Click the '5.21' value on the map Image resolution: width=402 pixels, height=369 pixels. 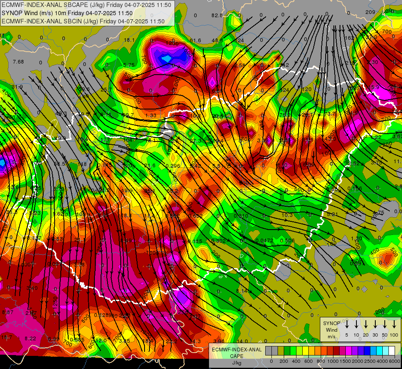point(332,214)
